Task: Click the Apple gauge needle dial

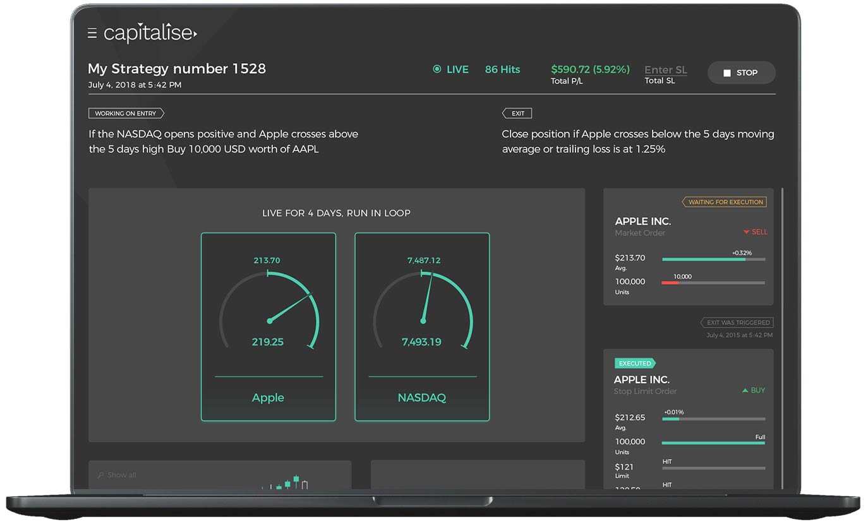Action: [x=269, y=309]
